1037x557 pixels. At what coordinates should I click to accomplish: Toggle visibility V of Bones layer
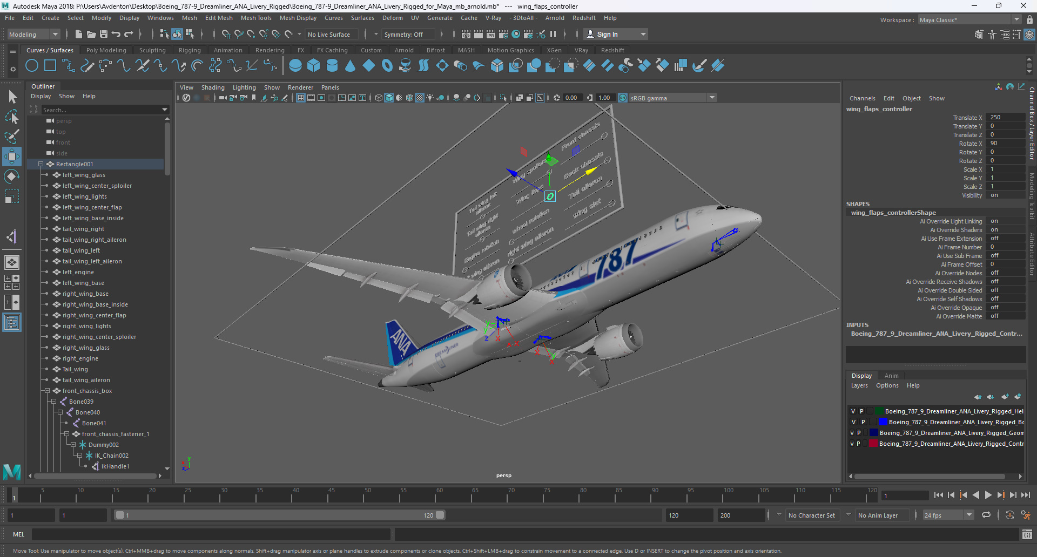[854, 422]
